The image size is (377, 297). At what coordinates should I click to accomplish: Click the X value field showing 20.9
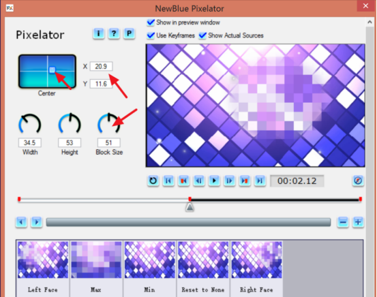click(101, 66)
